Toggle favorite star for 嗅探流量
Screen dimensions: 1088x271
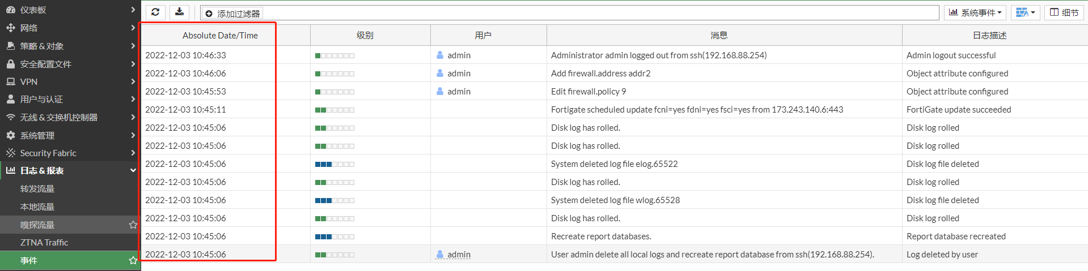pyautogui.click(x=133, y=225)
